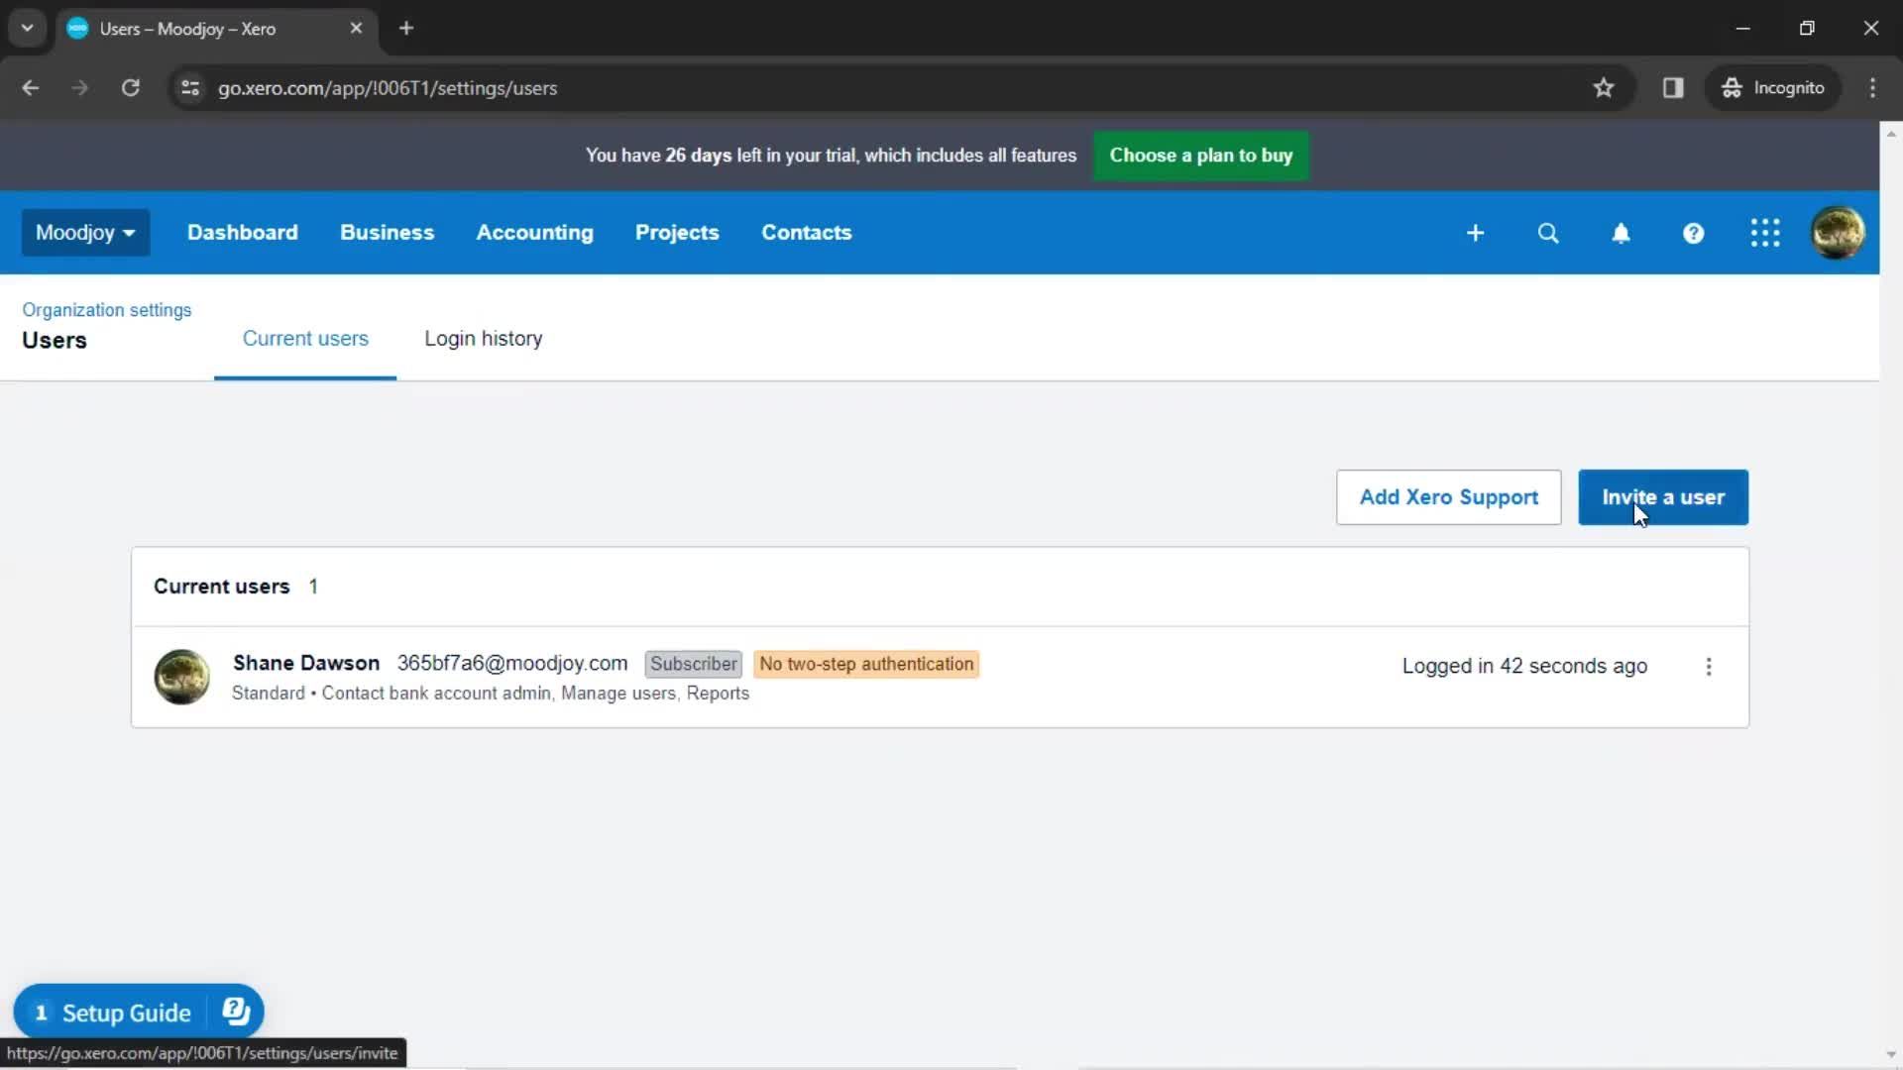Reload the current page
Image resolution: width=1903 pixels, height=1070 pixels.
tap(130, 88)
